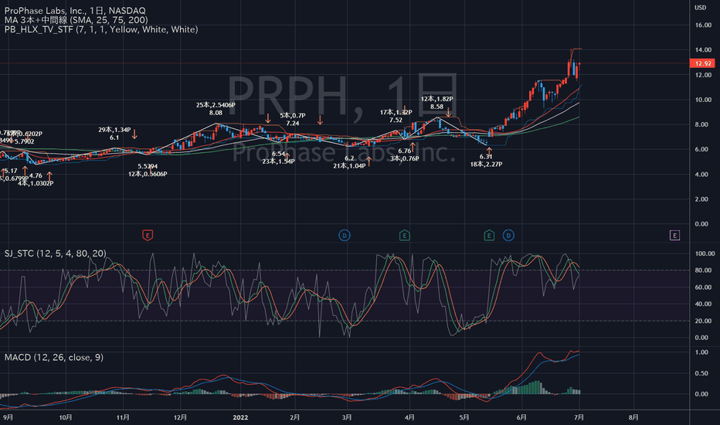Click the 3月 label on the time axis
This screenshot has height=425, width=720.
(347, 417)
